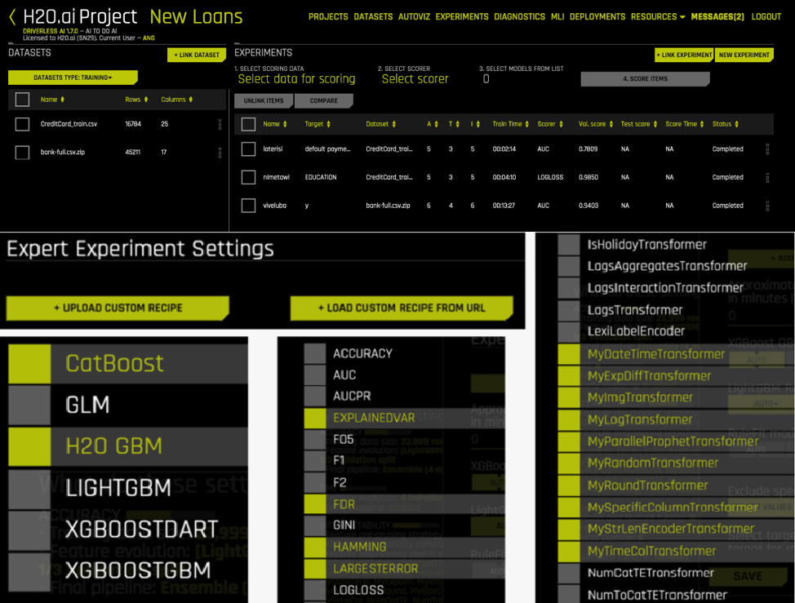This screenshot has width=795, height=603.
Task: Check the CreditCard_train.csv dataset checkbox
Action: pyautogui.click(x=23, y=125)
